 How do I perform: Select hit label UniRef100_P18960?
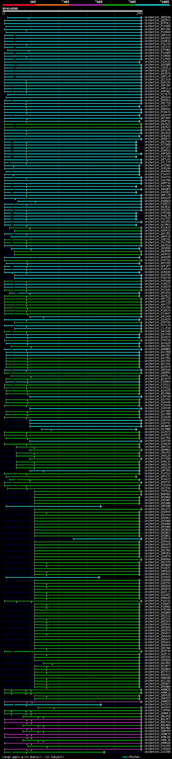(157, 382)
